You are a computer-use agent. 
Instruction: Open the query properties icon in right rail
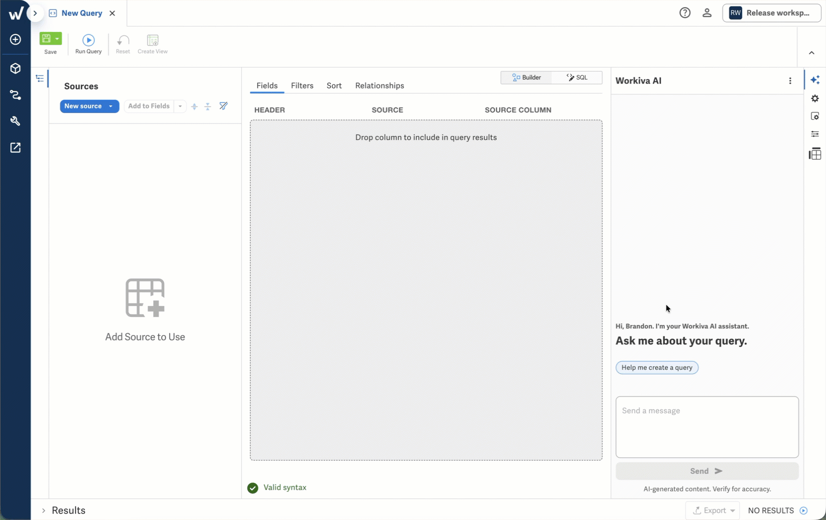pos(815,116)
